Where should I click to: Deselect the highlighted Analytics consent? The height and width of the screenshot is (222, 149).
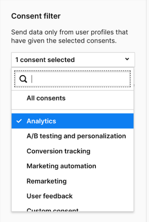(x=73, y=121)
